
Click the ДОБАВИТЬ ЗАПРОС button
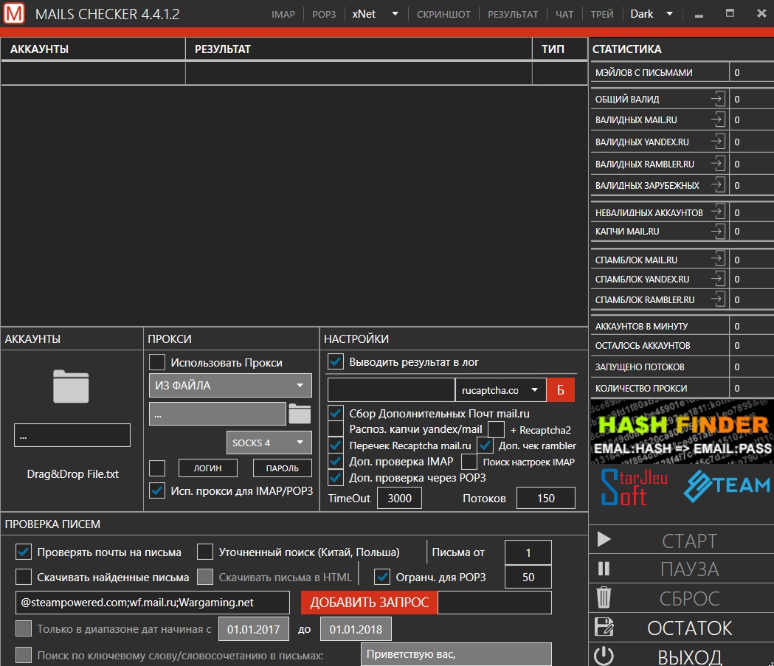pos(369,603)
